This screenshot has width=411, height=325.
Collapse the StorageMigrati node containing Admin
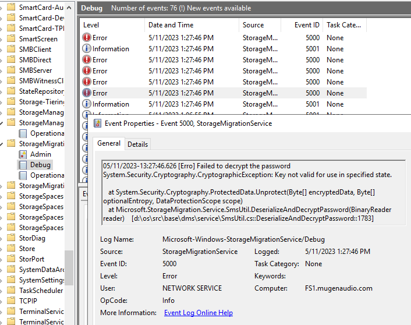point(2,144)
